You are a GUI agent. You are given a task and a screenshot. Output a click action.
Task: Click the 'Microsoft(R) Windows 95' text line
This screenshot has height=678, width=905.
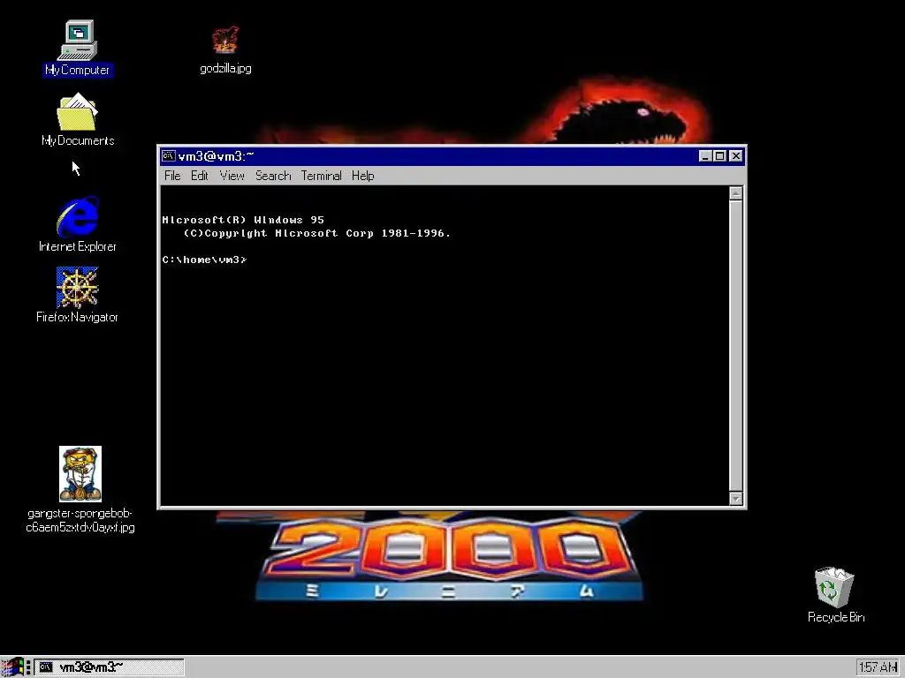click(243, 220)
